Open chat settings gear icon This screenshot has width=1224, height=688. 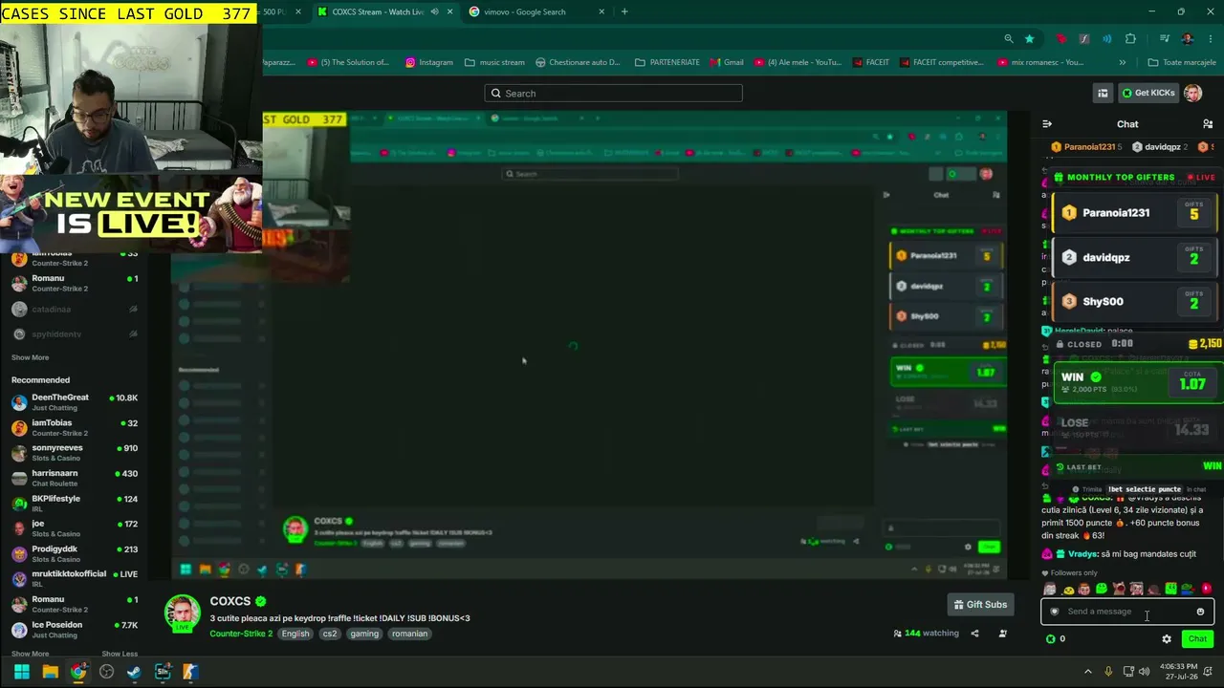click(x=1167, y=639)
